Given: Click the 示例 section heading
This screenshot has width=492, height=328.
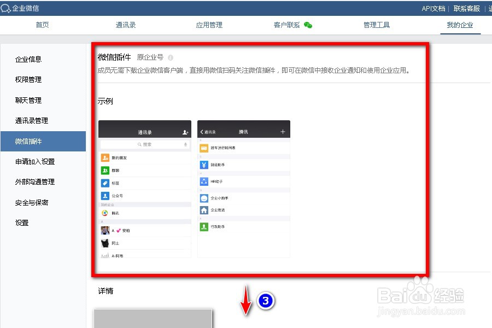Looking at the screenshot, I should (105, 101).
